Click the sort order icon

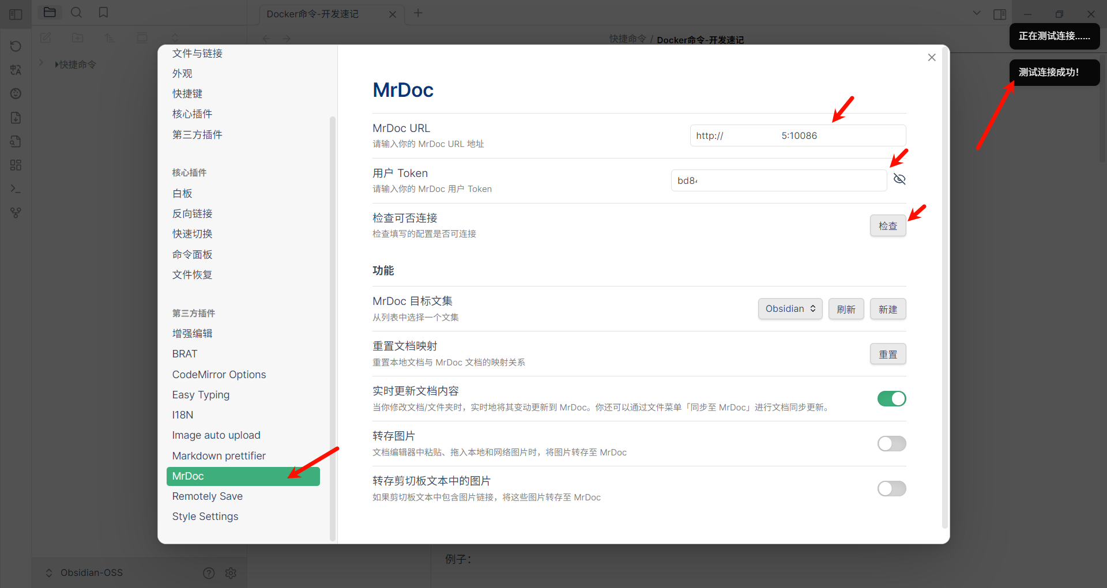[110, 38]
